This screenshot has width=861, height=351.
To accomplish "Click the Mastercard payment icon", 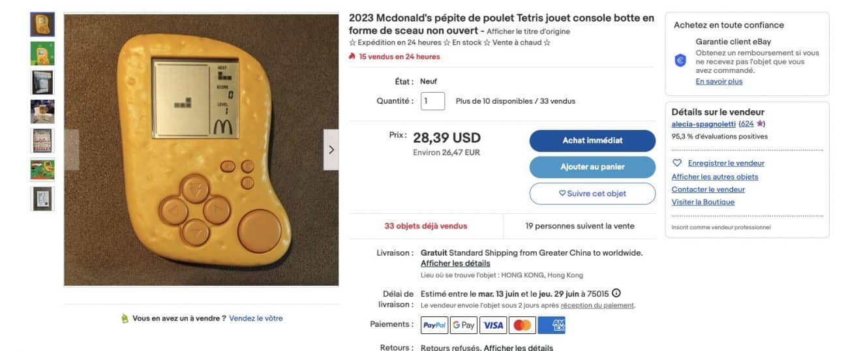I will pos(522,325).
